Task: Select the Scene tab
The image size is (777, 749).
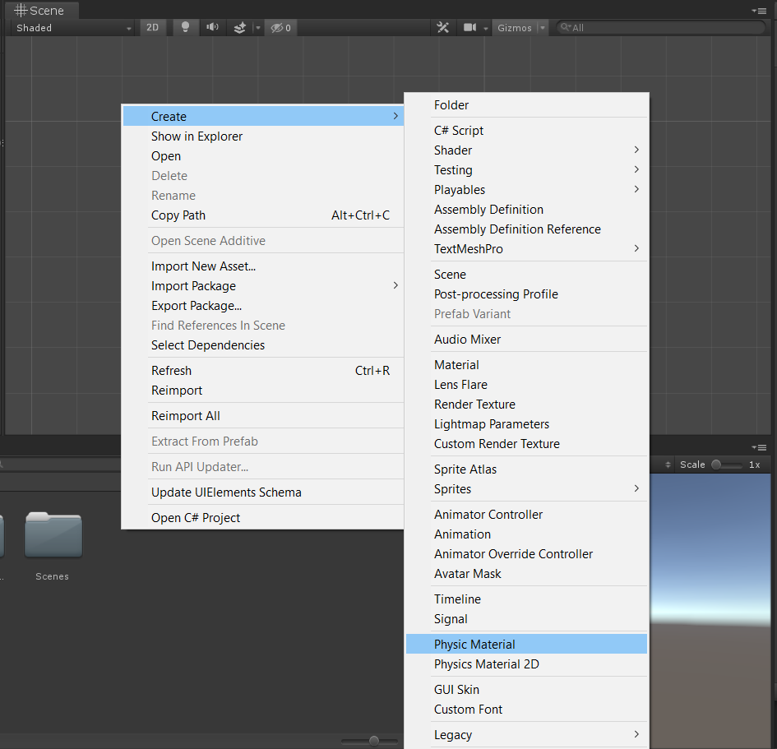Action: coord(41,11)
